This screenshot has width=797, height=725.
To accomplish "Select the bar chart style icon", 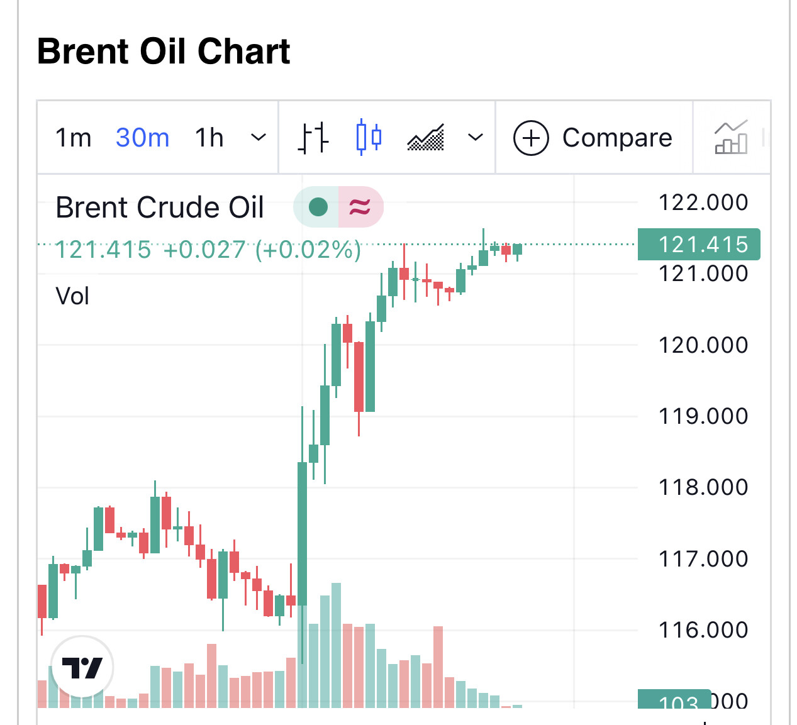I will 313,138.
